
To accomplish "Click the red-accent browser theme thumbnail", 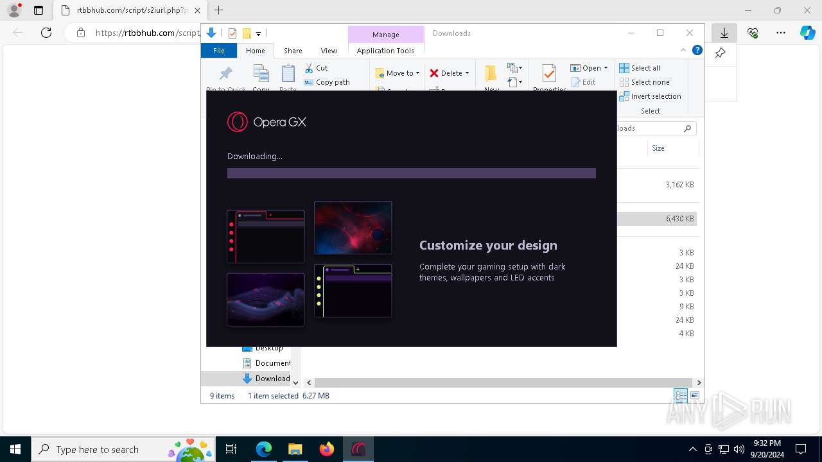I will click(x=266, y=236).
